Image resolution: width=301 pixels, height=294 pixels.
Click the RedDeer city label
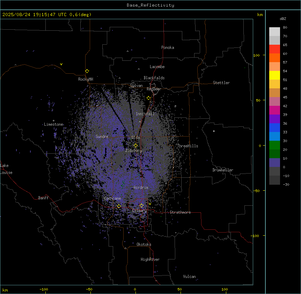(154, 89)
